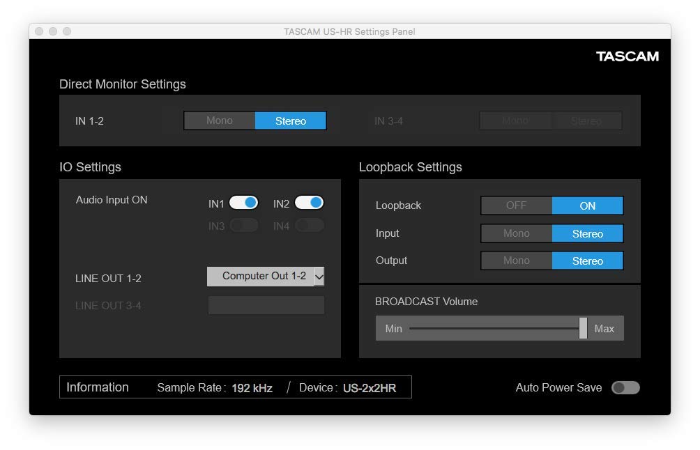This screenshot has height=450, width=700.
Task: Click the BROADCAST Volume slider handle
Action: click(x=583, y=328)
